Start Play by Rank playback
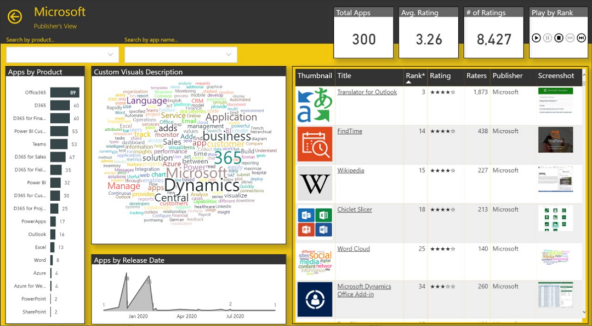This screenshot has width=592, height=326. click(536, 38)
